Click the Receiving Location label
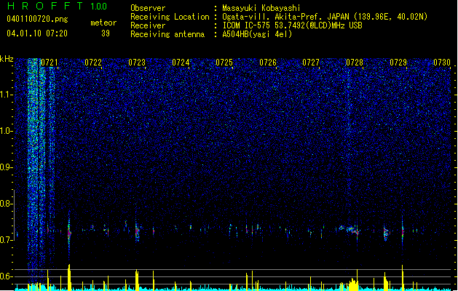The image size is (458, 291). click(x=170, y=17)
